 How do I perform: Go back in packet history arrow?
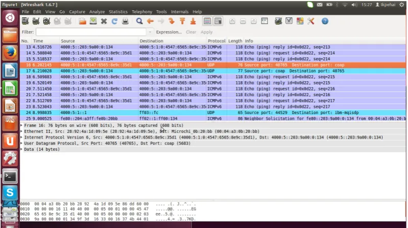[x=150, y=21]
